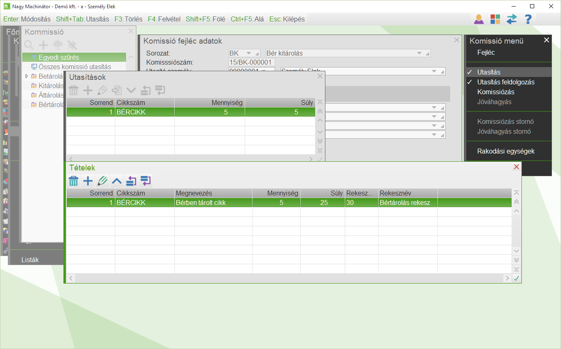Page down in Tételek list

click(517, 260)
